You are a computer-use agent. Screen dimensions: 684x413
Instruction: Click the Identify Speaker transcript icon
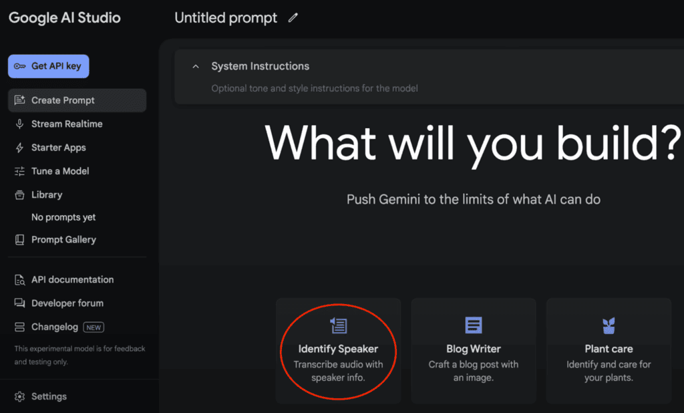(338, 325)
